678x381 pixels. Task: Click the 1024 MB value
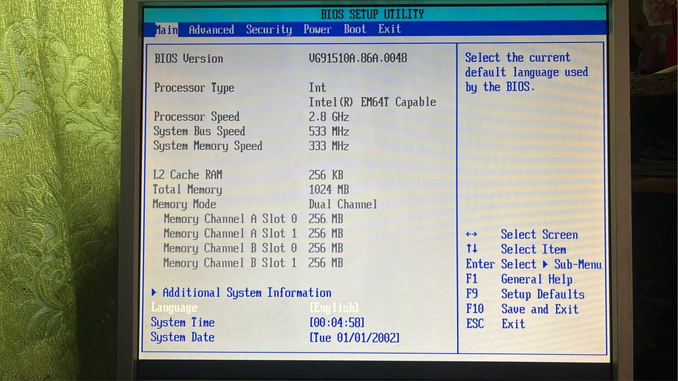tap(329, 189)
